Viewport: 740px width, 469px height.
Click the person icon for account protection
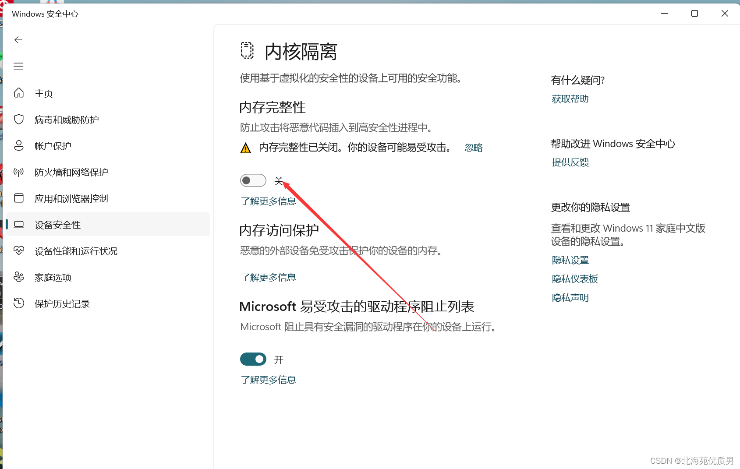19,145
